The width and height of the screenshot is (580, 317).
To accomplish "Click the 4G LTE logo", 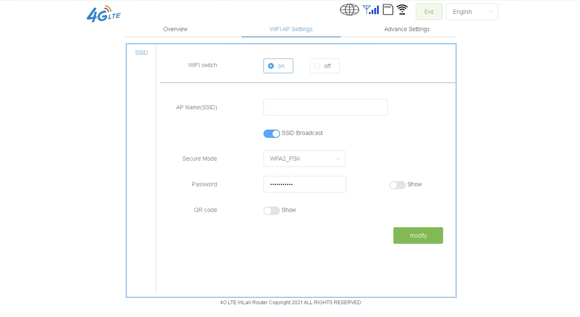I will (x=104, y=14).
